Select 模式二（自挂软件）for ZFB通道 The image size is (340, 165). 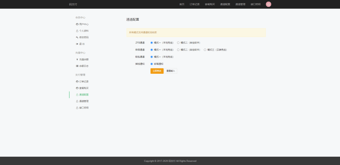click(x=178, y=43)
